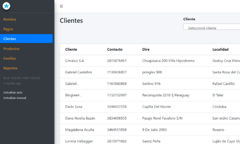This screenshot has width=240, height=144.
Task: Click the Cliente column header
Action: 71,50
